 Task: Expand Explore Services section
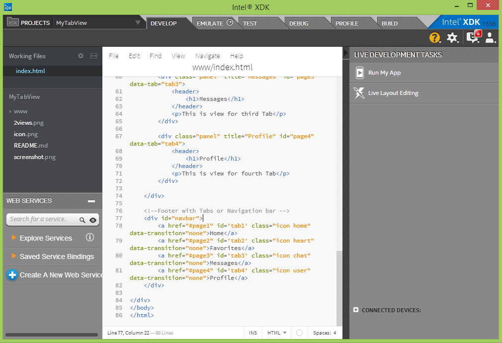click(x=14, y=237)
